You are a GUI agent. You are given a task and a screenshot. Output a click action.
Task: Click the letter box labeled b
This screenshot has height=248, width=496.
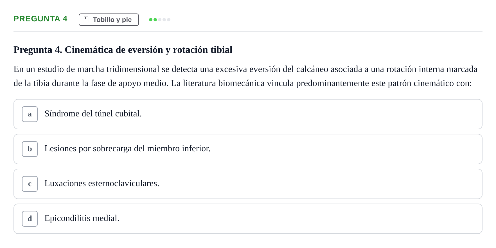[30, 149]
